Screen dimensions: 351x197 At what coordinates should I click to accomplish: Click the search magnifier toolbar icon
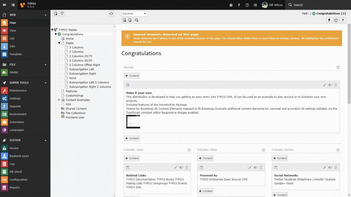pos(136,20)
